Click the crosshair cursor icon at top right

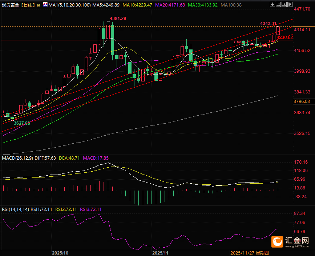click(272, 4)
